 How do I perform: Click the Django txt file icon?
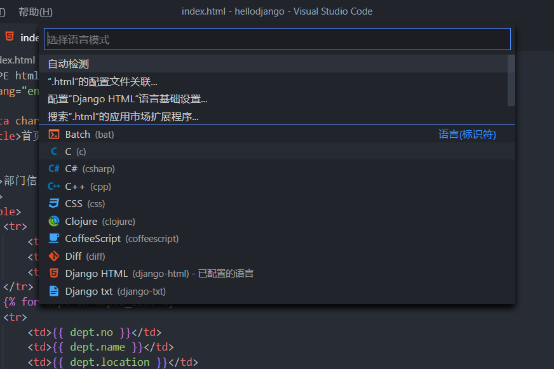click(54, 291)
